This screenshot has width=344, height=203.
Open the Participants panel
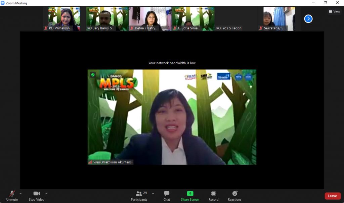coord(139,196)
